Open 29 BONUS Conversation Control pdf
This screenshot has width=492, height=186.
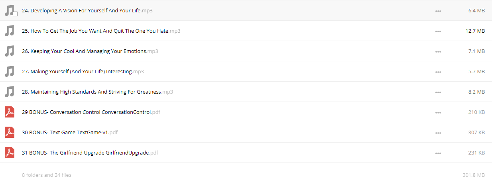(91, 112)
